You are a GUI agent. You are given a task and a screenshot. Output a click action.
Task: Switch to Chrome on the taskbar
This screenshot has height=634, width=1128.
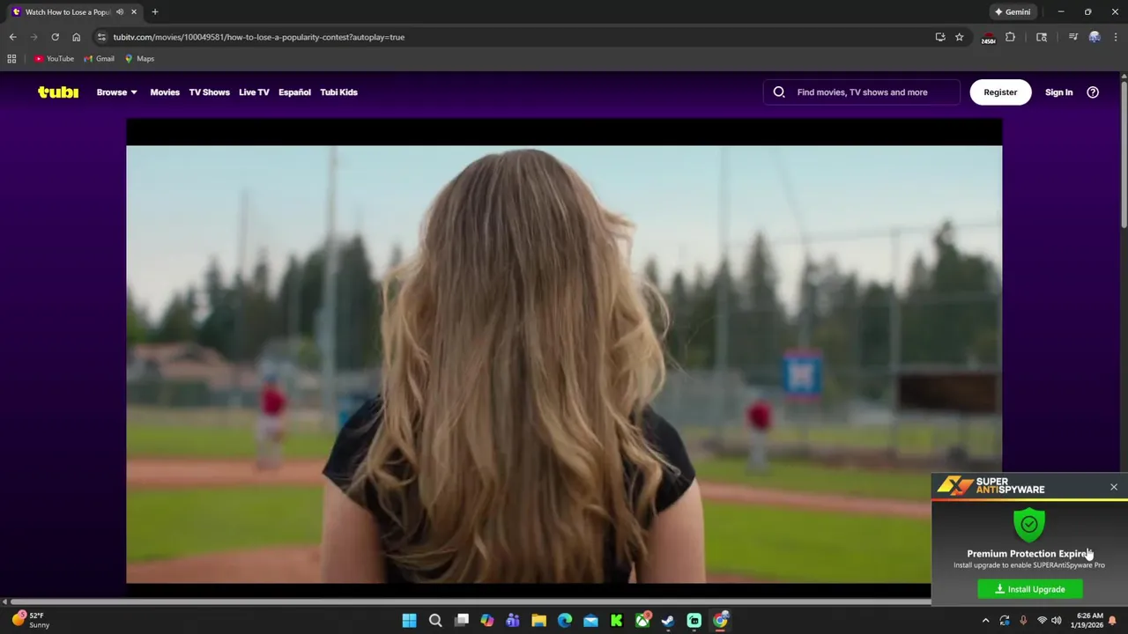[720, 621]
